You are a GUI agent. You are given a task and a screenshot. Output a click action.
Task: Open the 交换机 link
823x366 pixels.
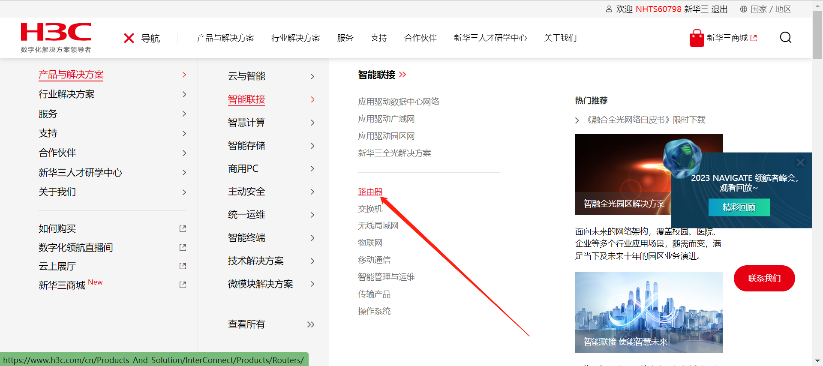(370, 209)
